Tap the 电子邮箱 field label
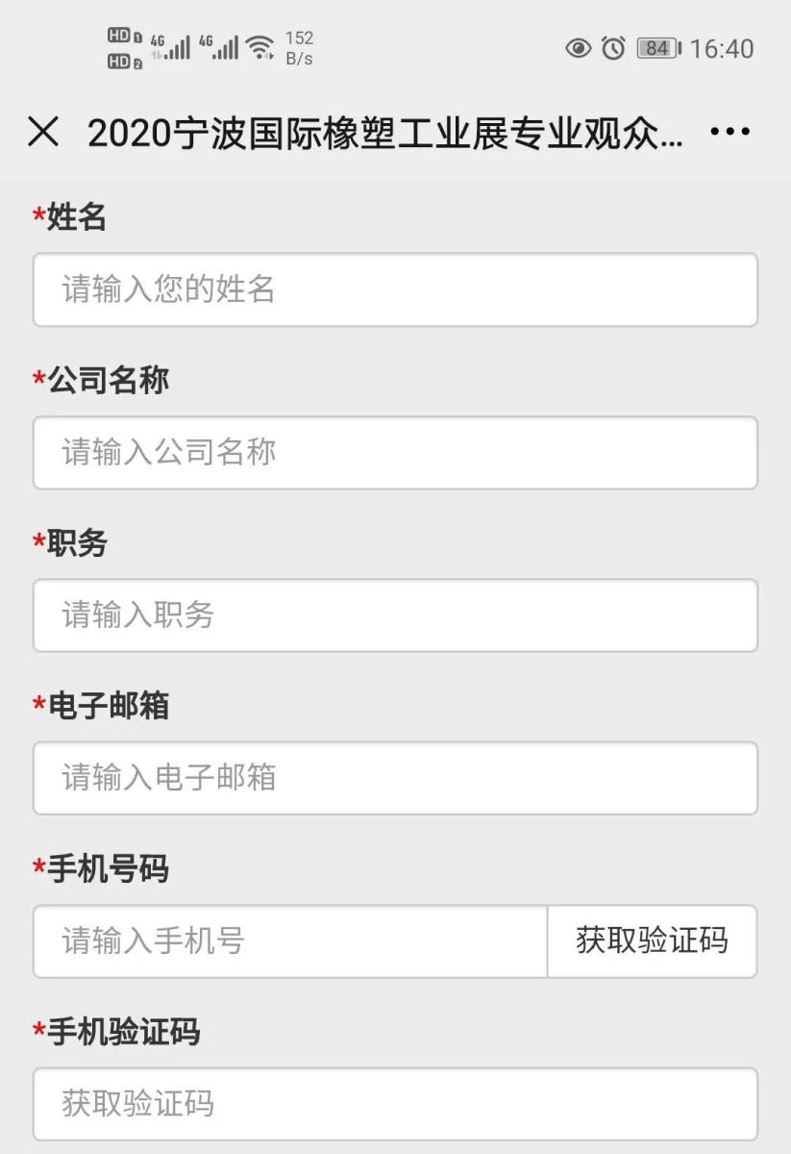 (108, 706)
